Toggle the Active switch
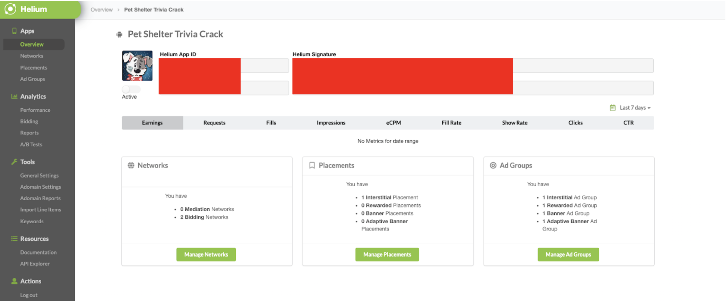Screen dimensions: 726x304 pyautogui.click(x=131, y=89)
